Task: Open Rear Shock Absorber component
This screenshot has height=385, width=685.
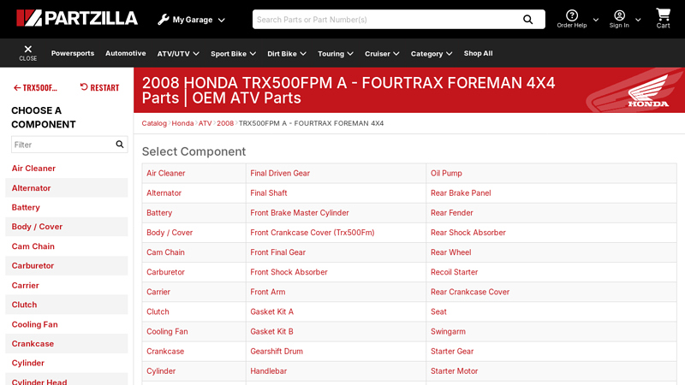Action: tap(468, 233)
